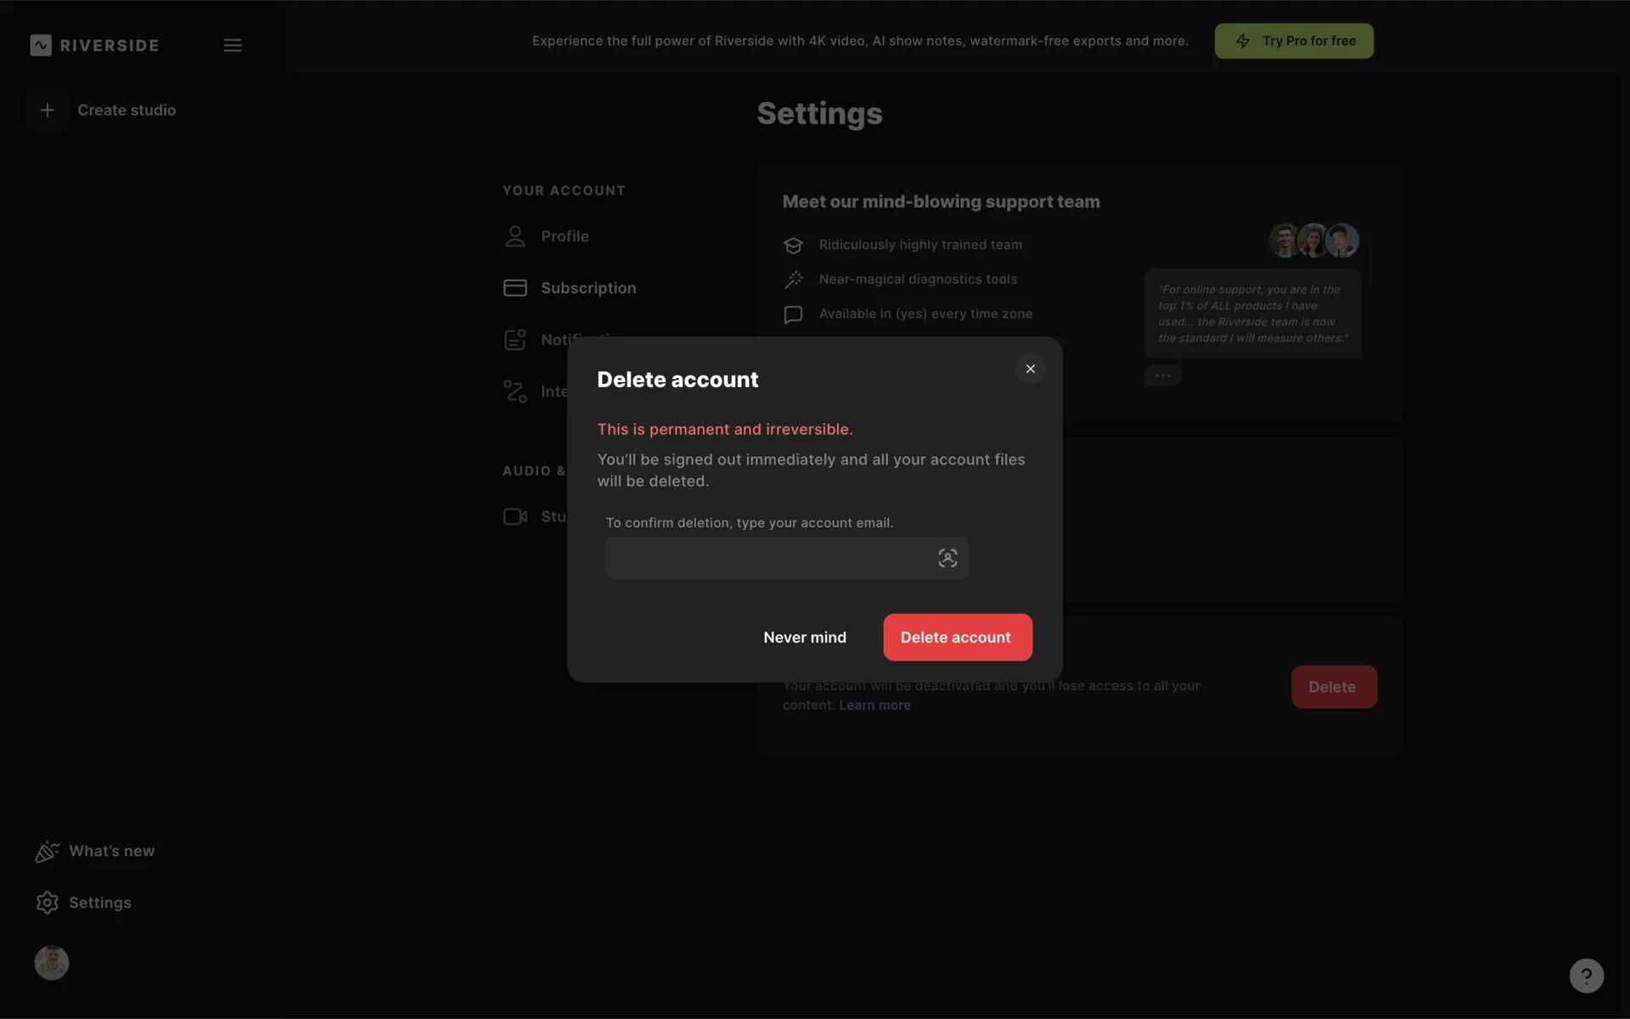Image resolution: width=1630 pixels, height=1019 pixels.
Task: Click the plus icon for Create studio
Action: point(48,110)
